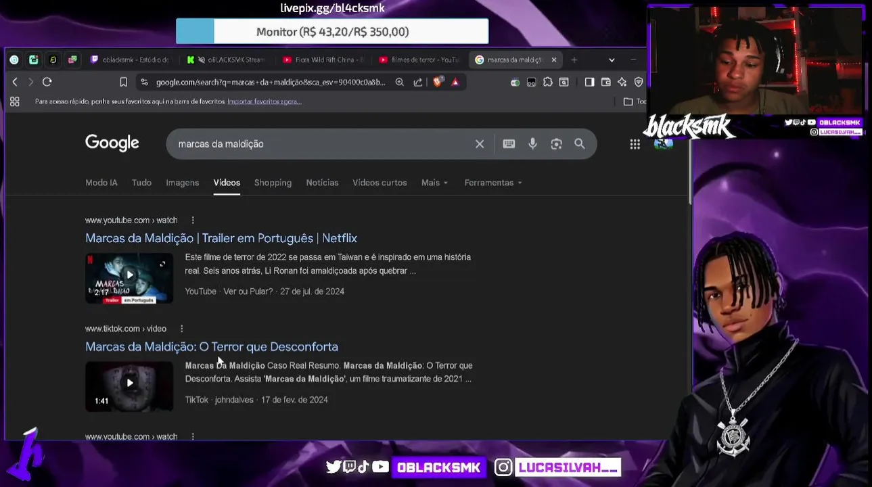Screen dimensions: 872x487
Task: Open the extensions puzzle icon
Action: point(547,82)
